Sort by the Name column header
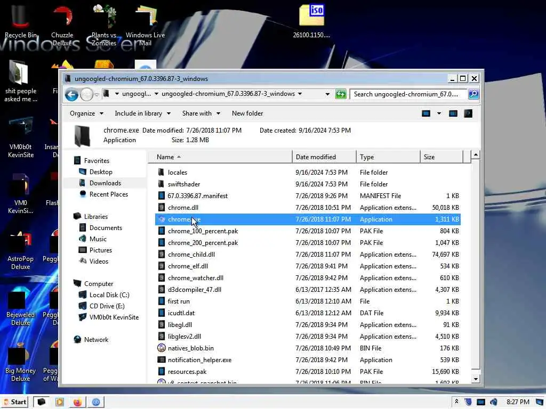 pos(220,157)
